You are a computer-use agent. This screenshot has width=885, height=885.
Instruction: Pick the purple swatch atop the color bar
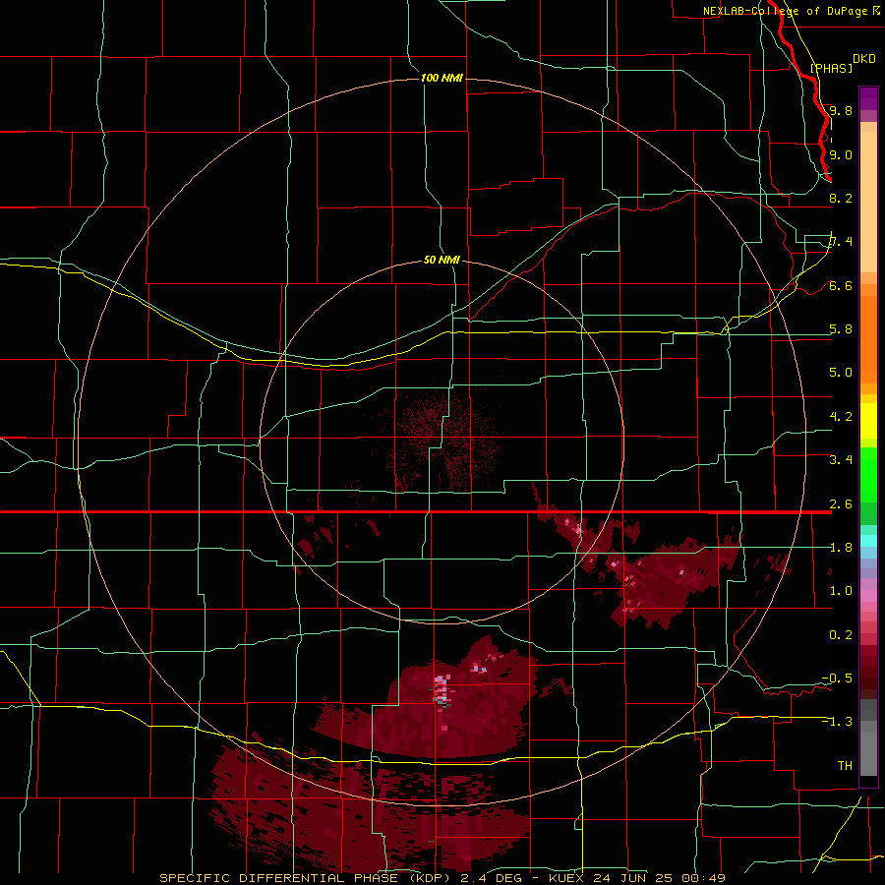tap(868, 98)
